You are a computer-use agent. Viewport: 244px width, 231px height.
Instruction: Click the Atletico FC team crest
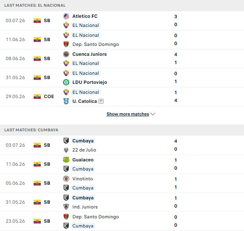coord(66,16)
